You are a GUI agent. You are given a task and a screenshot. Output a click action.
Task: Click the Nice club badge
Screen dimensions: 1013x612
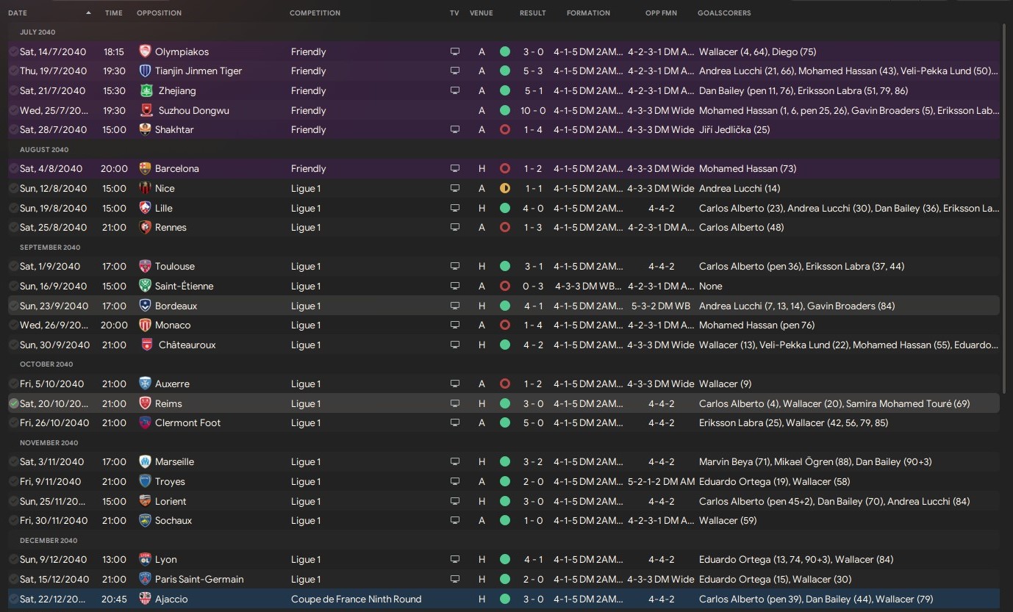pos(145,188)
